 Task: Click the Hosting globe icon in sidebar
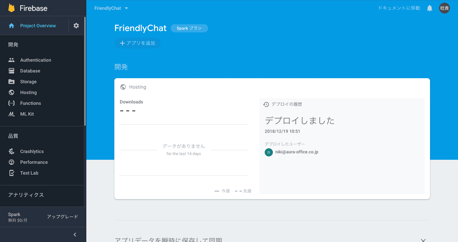[x=11, y=92]
